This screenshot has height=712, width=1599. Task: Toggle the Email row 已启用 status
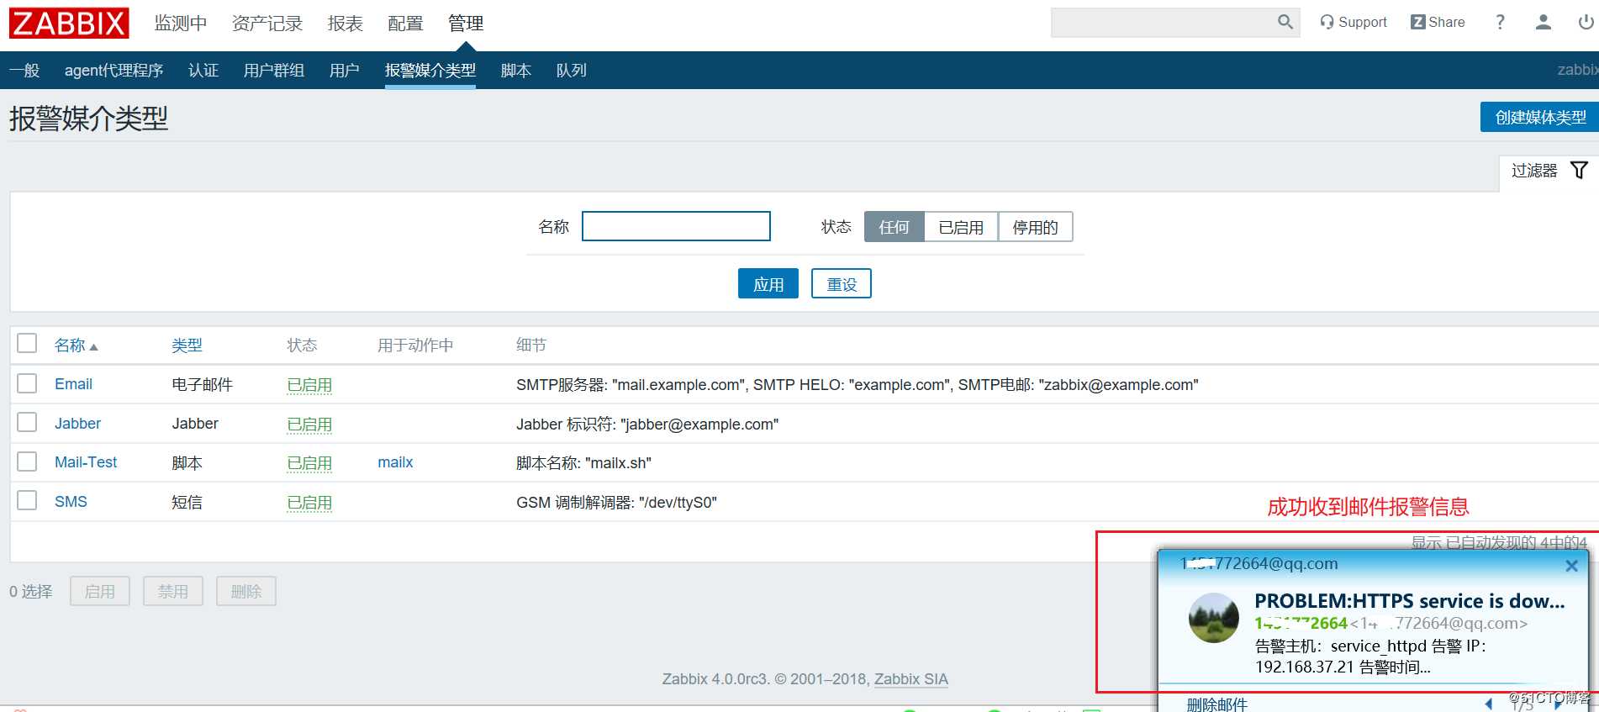309,385
